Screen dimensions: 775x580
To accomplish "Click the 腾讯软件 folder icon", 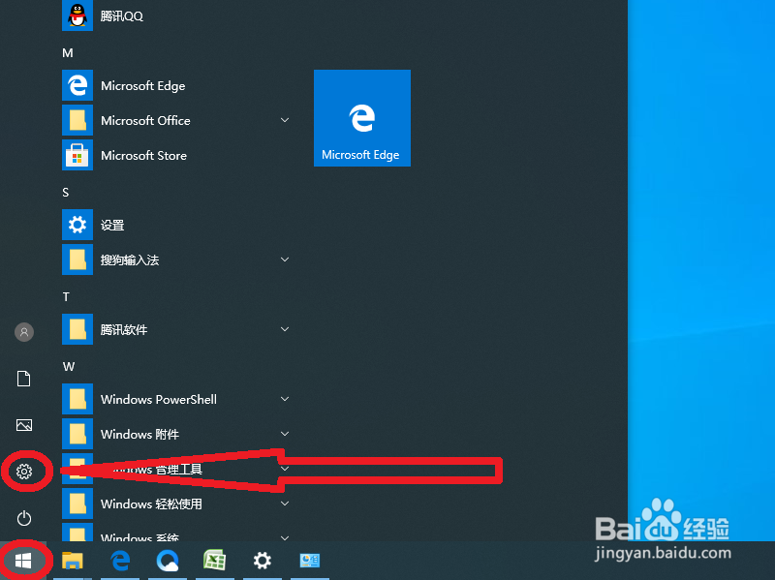I will tap(77, 329).
